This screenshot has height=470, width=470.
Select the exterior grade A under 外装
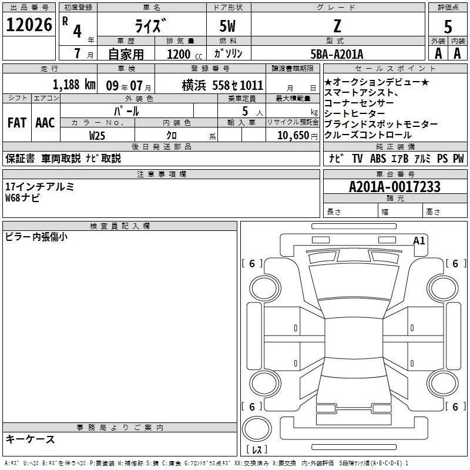[x=438, y=53]
